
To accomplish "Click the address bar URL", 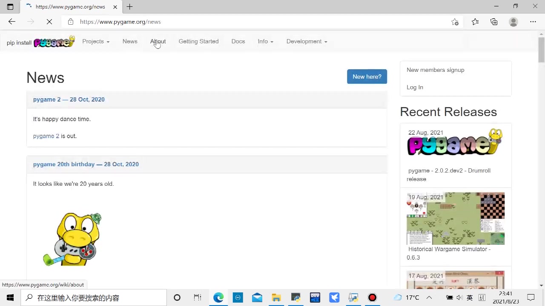I will coord(120,22).
